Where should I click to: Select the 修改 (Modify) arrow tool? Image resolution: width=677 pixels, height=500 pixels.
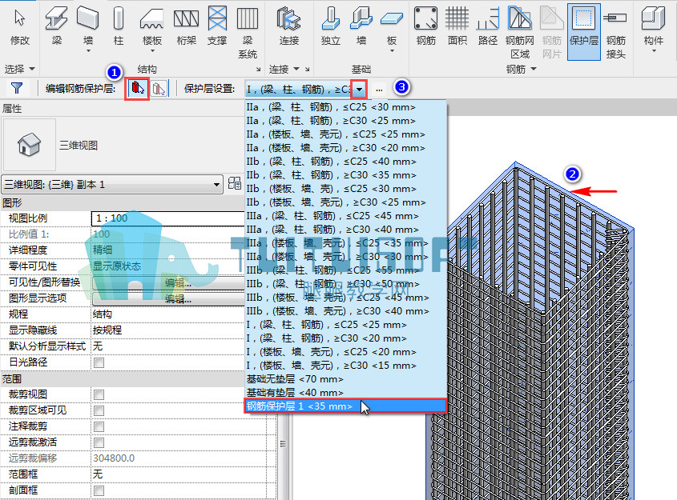tap(19, 26)
